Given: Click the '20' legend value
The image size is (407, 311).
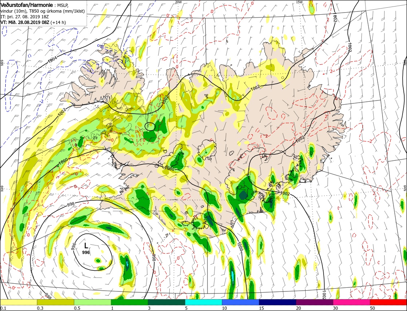Looking at the screenshot, I should coord(298,308).
